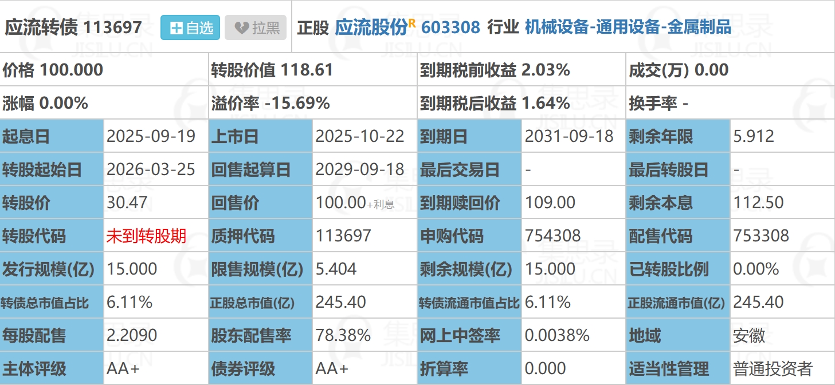Viewport: 835px width, 385px height.
Task: Click the 正股流通市值(亿) header cell
Action: pyautogui.click(x=678, y=302)
